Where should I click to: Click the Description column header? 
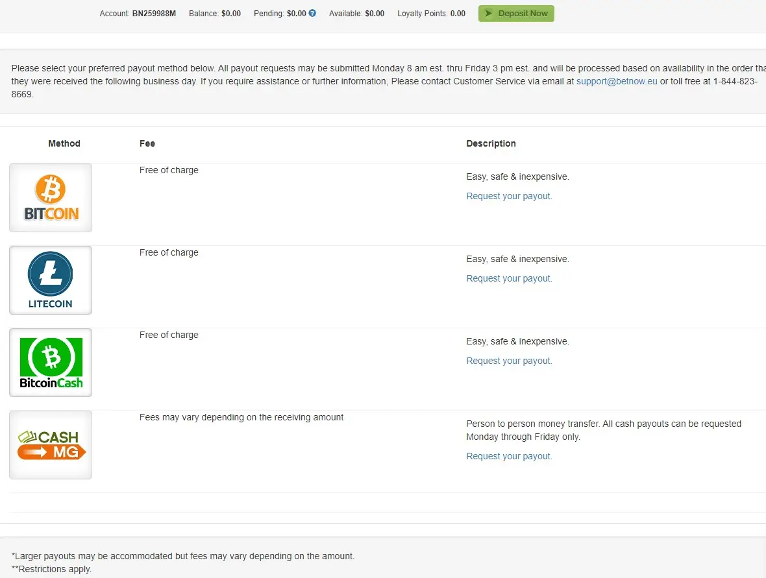point(491,143)
